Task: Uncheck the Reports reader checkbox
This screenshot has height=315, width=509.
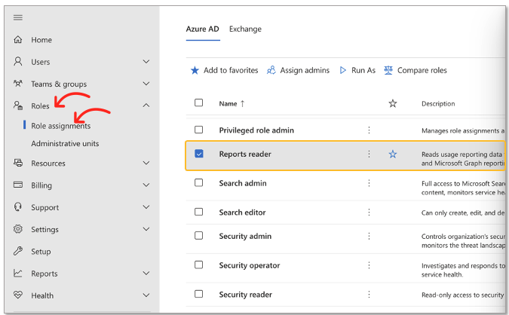Action: click(198, 154)
